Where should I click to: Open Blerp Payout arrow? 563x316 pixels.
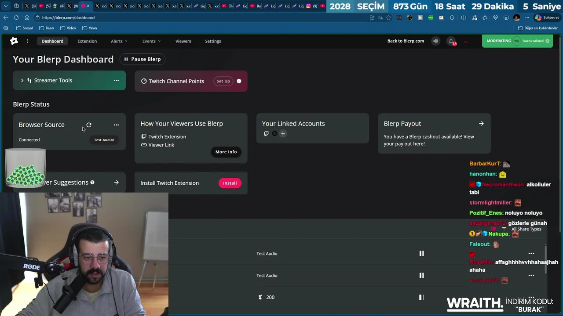point(481,124)
